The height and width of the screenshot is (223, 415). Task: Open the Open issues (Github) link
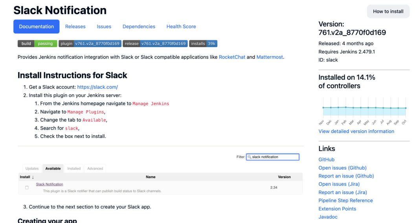pos(342,168)
